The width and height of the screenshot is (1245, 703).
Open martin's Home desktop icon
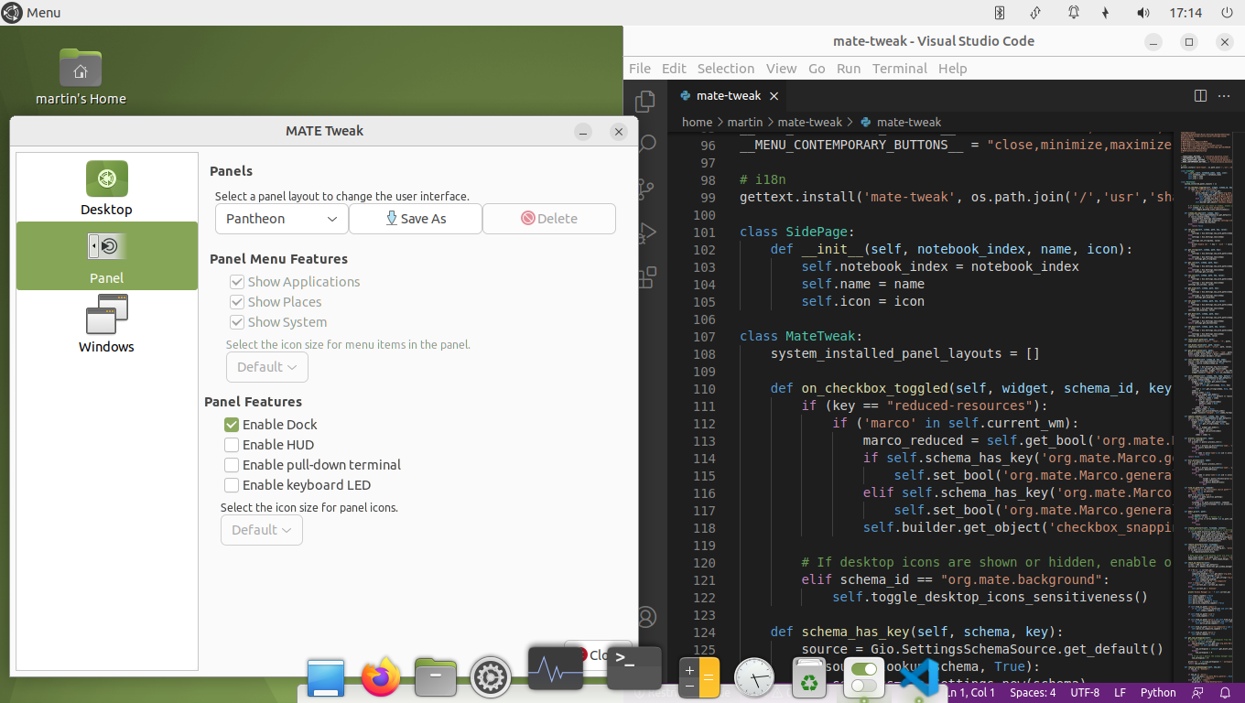click(x=81, y=77)
